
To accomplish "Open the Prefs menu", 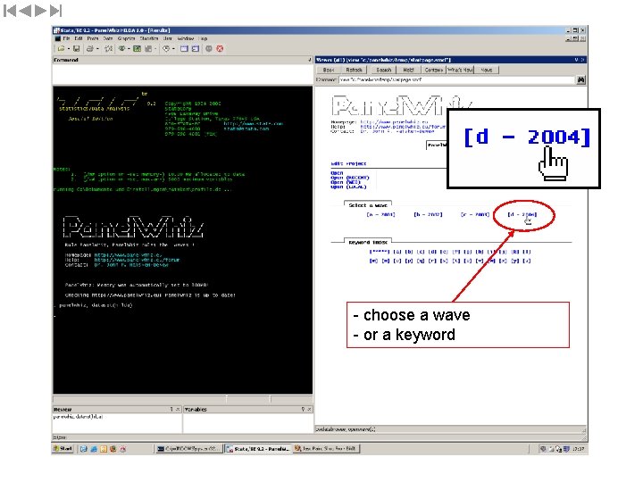I will pyautogui.click(x=93, y=38).
